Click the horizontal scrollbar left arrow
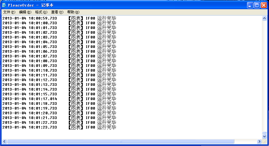 (x=4, y=141)
